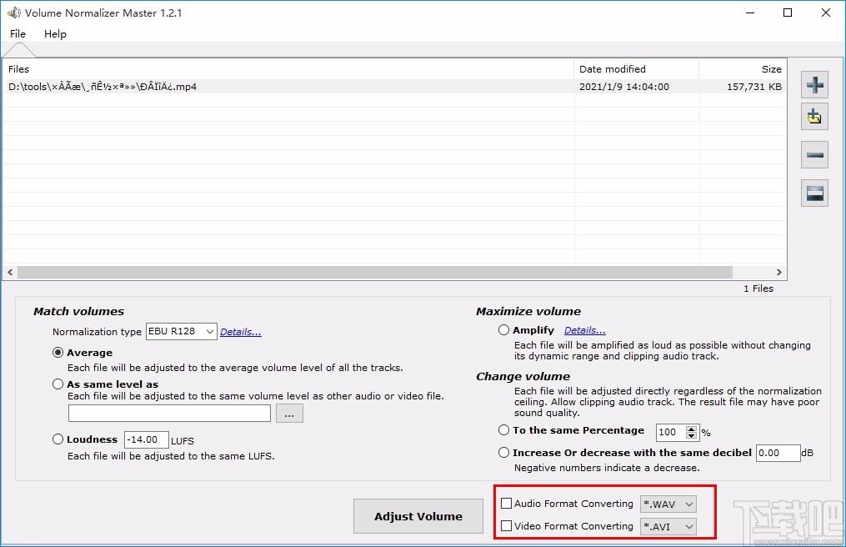846x547 pixels.
Task: Select the As same level as option
Action: click(58, 384)
